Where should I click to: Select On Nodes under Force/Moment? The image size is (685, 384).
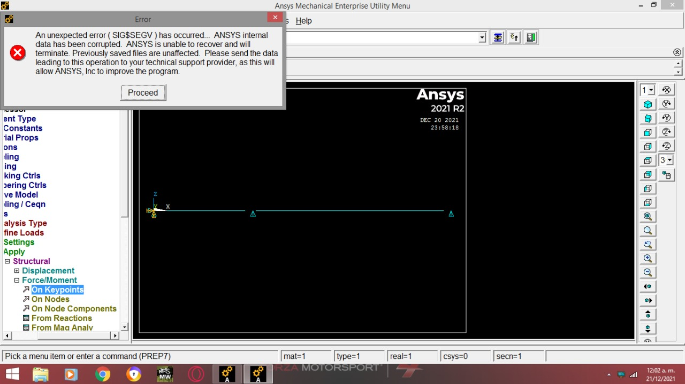[50, 299]
